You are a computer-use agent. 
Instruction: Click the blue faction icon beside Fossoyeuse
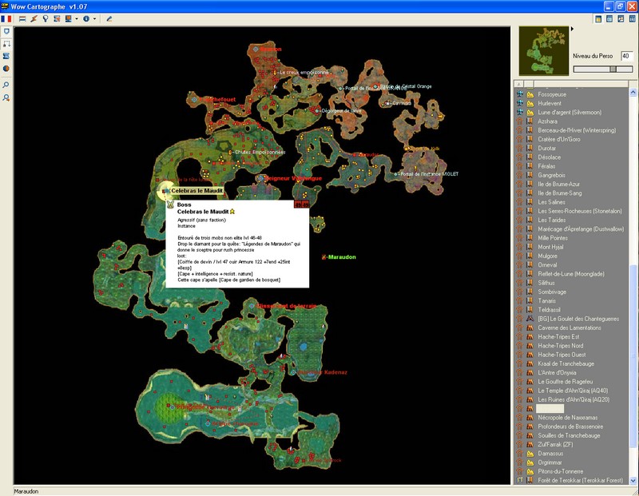point(520,94)
